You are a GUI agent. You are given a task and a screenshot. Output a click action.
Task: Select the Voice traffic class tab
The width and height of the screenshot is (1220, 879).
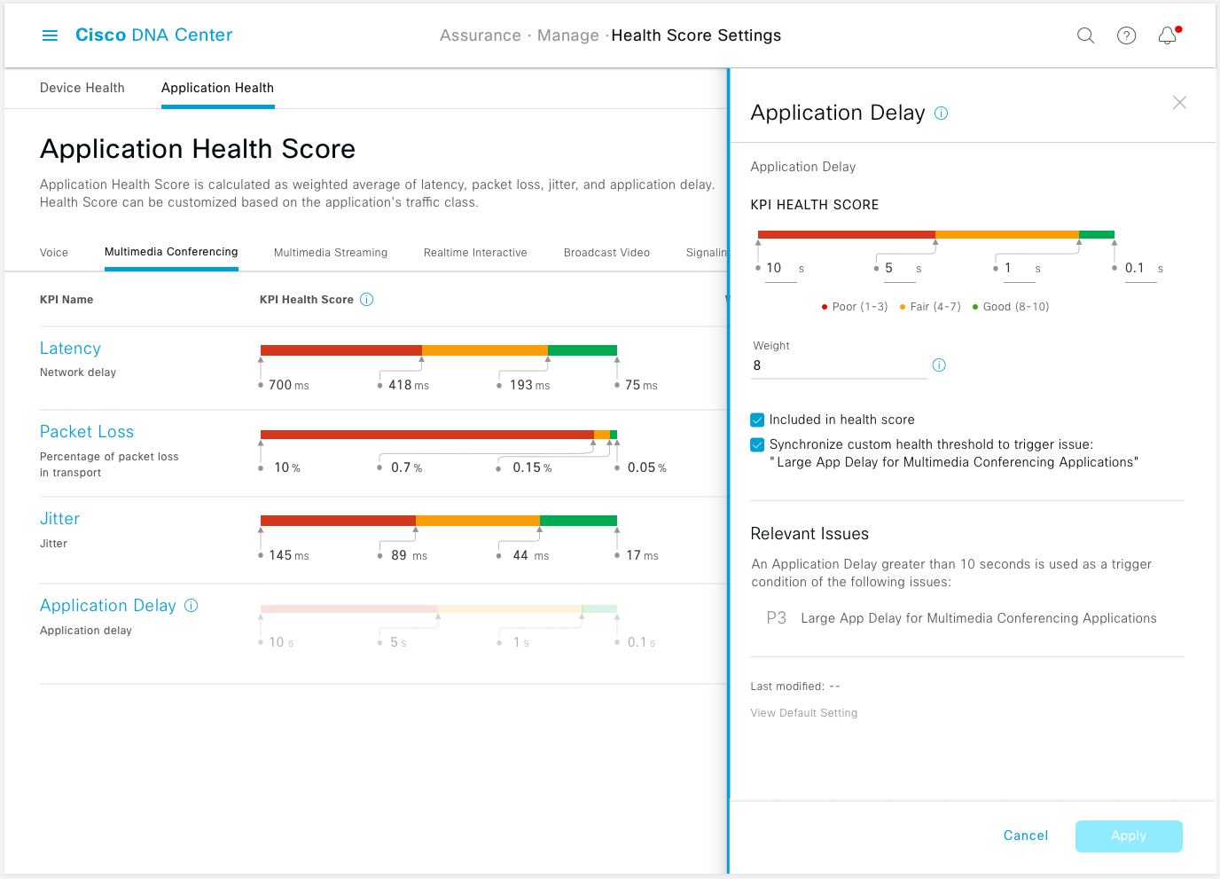click(54, 253)
